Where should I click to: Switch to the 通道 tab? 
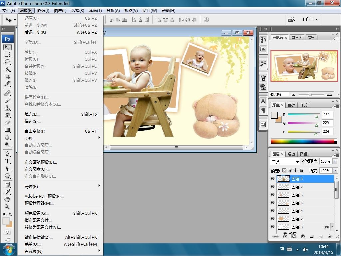tap(291, 154)
